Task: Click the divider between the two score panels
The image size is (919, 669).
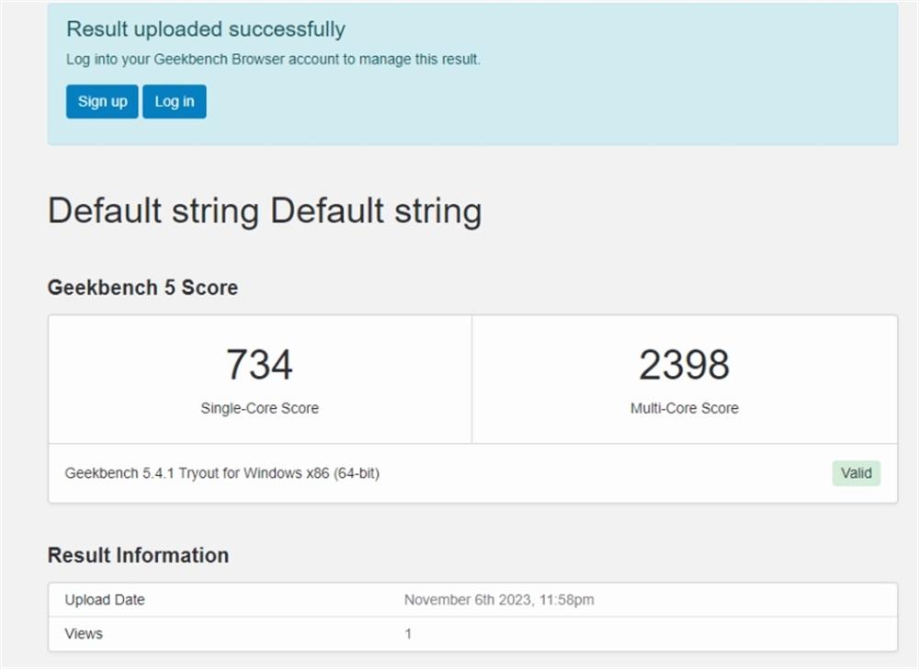Action: coord(471,380)
